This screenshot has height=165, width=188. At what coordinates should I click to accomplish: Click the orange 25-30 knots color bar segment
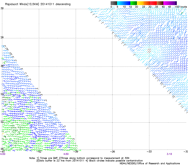pyautogui.click(x=147, y=3)
